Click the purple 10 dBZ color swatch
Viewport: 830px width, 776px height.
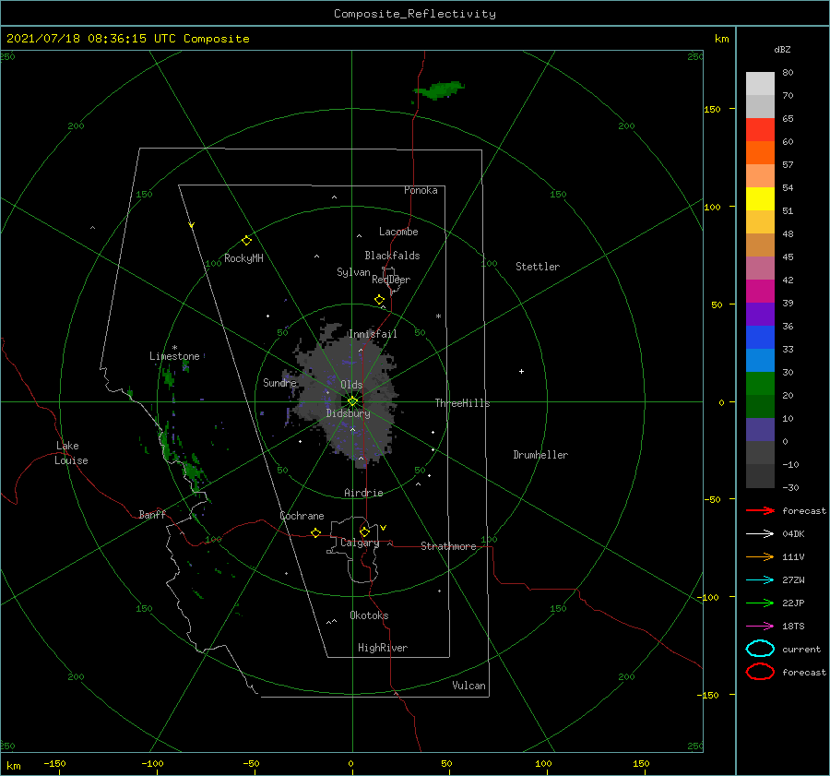click(760, 429)
